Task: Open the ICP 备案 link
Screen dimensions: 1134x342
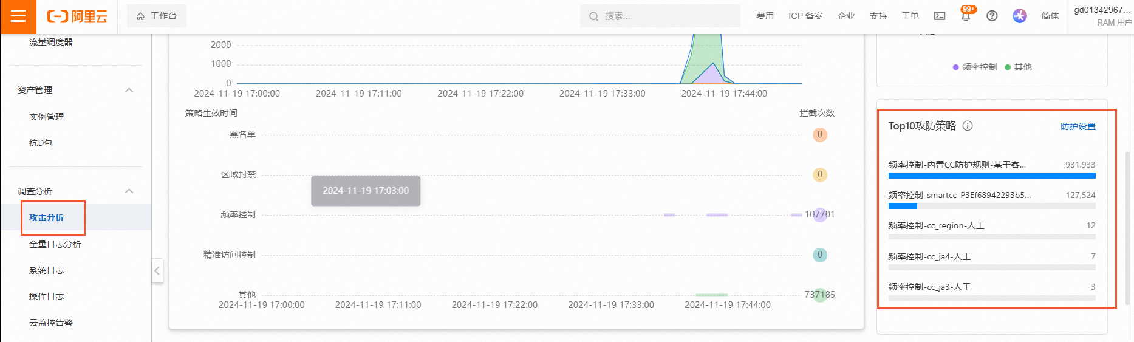Action: point(805,16)
